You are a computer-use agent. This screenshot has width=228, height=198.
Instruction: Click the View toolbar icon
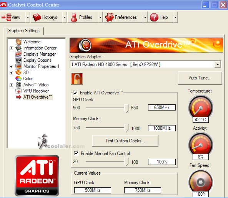tap(6, 17)
